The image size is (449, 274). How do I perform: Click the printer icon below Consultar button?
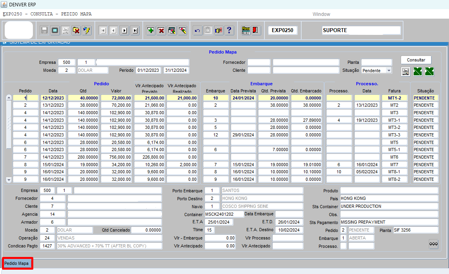click(405, 72)
